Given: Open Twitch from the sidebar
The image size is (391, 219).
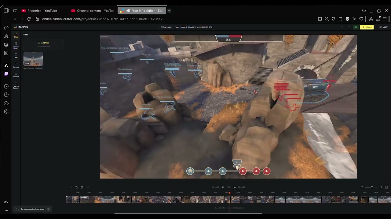Looking at the screenshot, I should tap(6, 74).
